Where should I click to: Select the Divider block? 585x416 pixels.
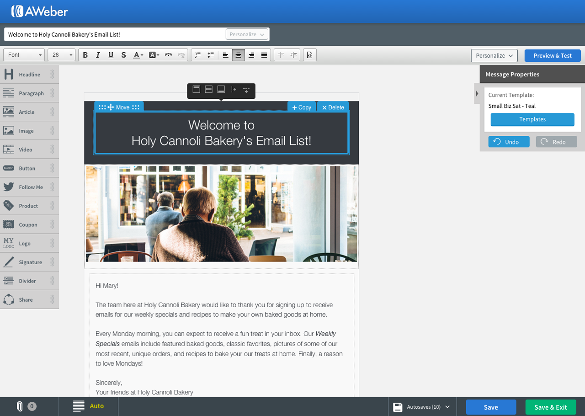(x=29, y=281)
